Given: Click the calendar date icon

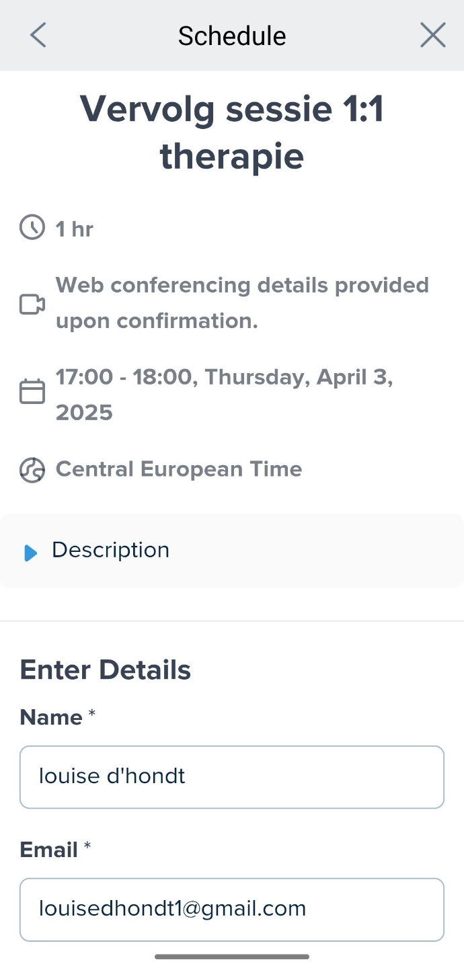Looking at the screenshot, I should (32, 391).
